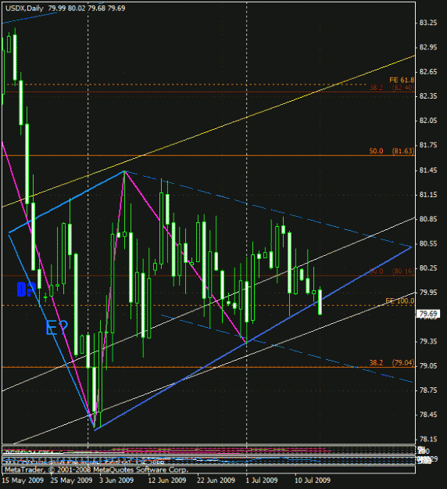447x489 pixels.
Task: Click the 50.0 (80.16) Fibonacci label
Action: click(392, 271)
